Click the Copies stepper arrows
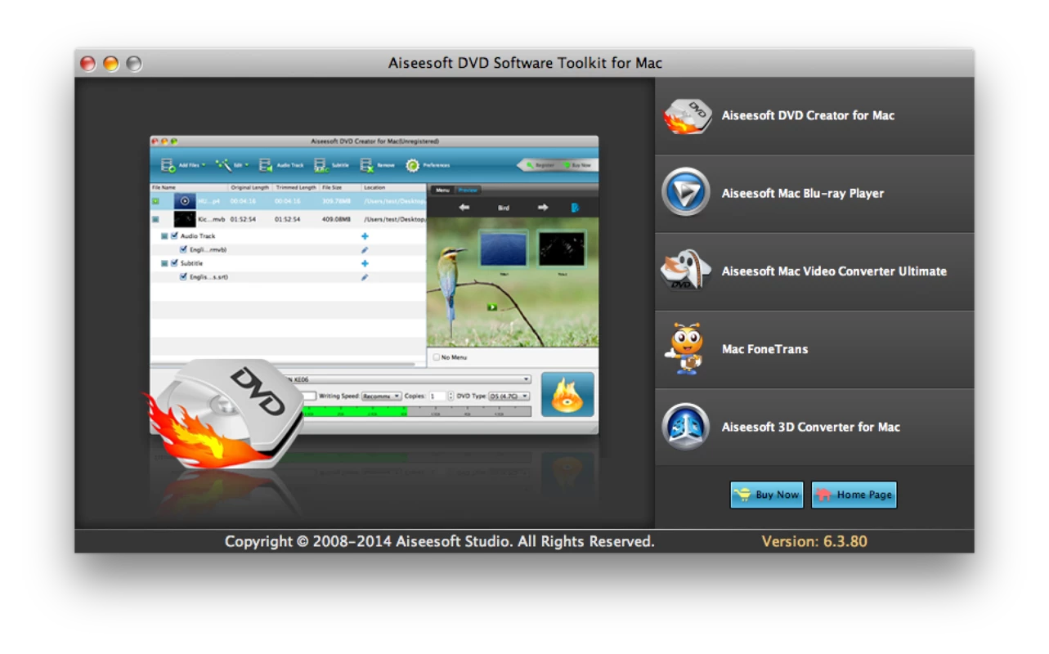Viewport: 1049px width, 654px height. 451,396
